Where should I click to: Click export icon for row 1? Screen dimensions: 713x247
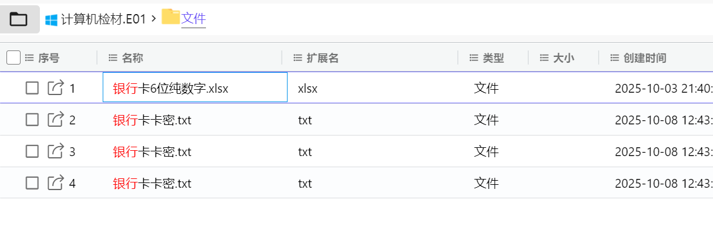click(x=55, y=88)
